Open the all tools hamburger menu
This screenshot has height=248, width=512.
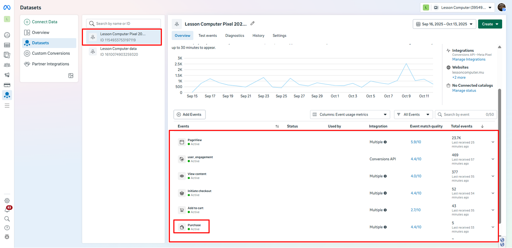click(x=7, y=106)
